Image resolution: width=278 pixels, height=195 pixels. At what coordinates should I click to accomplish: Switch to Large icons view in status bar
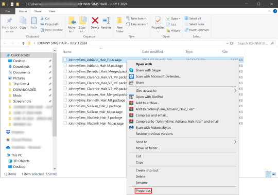(x=274, y=174)
